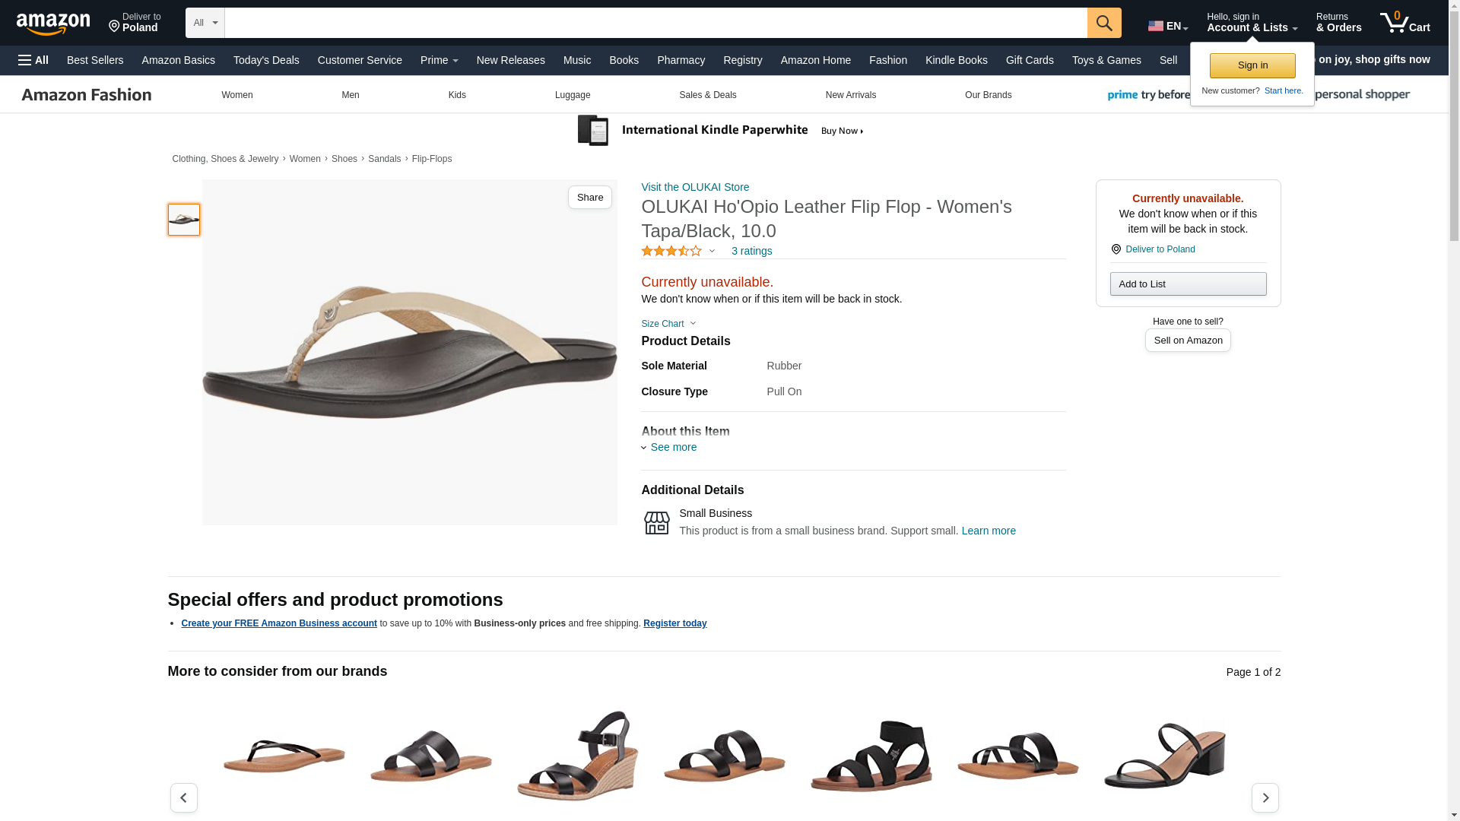Click the Add to List button
The height and width of the screenshot is (821, 1460).
pyautogui.click(x=1187, y=284)
